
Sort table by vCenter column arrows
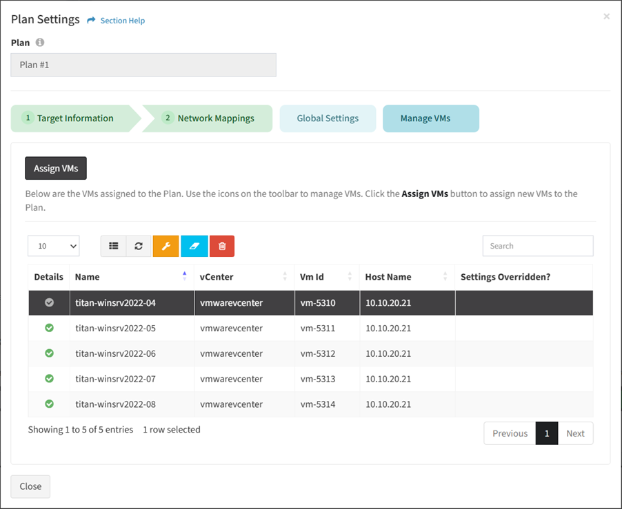285,276
